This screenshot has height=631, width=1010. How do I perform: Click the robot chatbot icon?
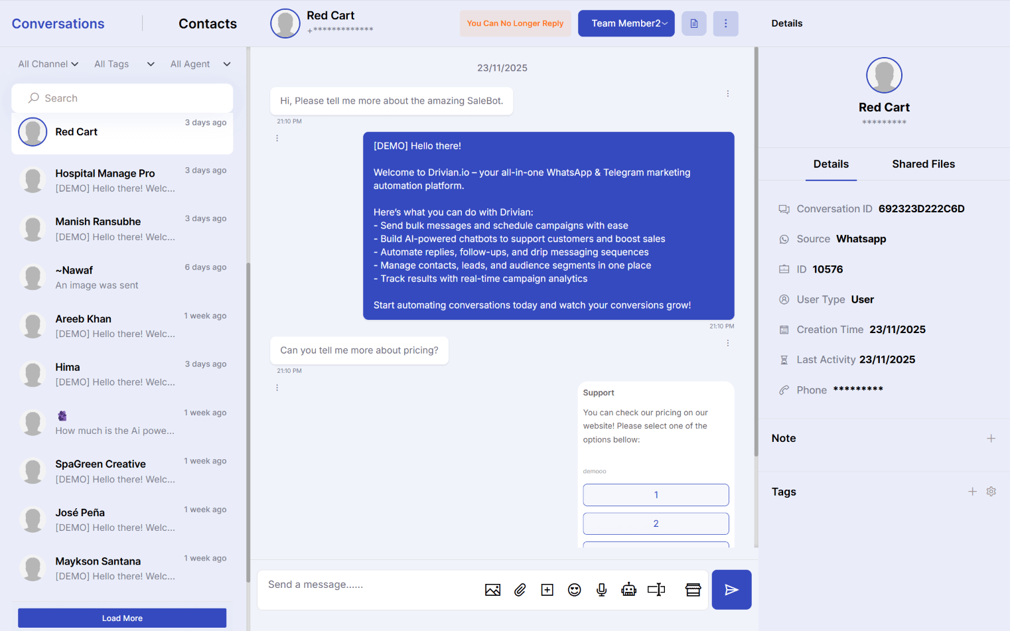point(628,589)
